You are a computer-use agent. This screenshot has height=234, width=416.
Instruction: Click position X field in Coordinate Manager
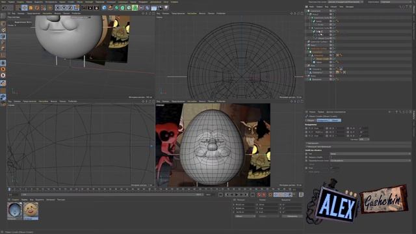click(x=245, y=205)
